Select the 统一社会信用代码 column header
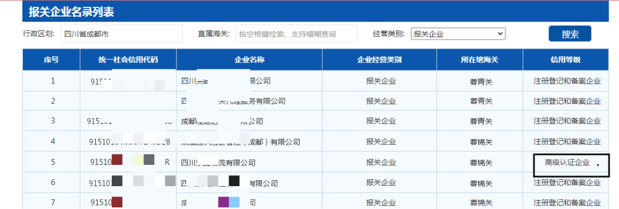Viewport: 619px width, 209px height. [128, 60]
